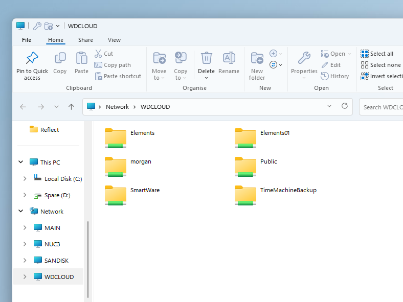Expand the SANDISK node
This screenshot has height=302, width=403.
[25, 260]
